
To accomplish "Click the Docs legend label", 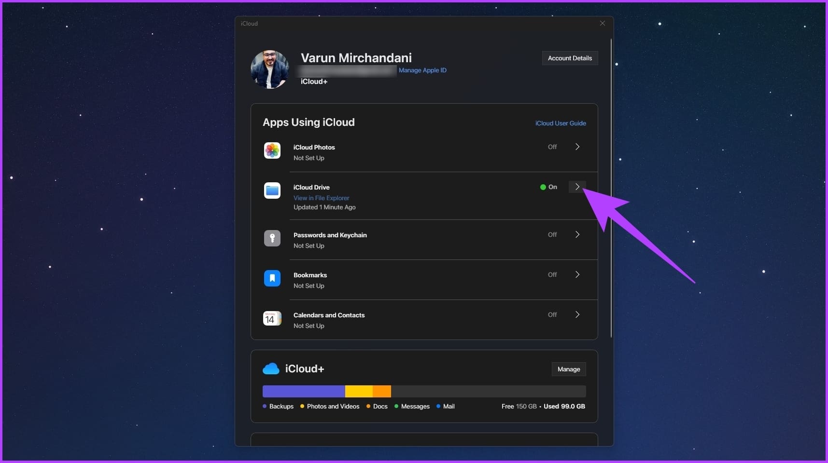I will (x=380, y=406).
